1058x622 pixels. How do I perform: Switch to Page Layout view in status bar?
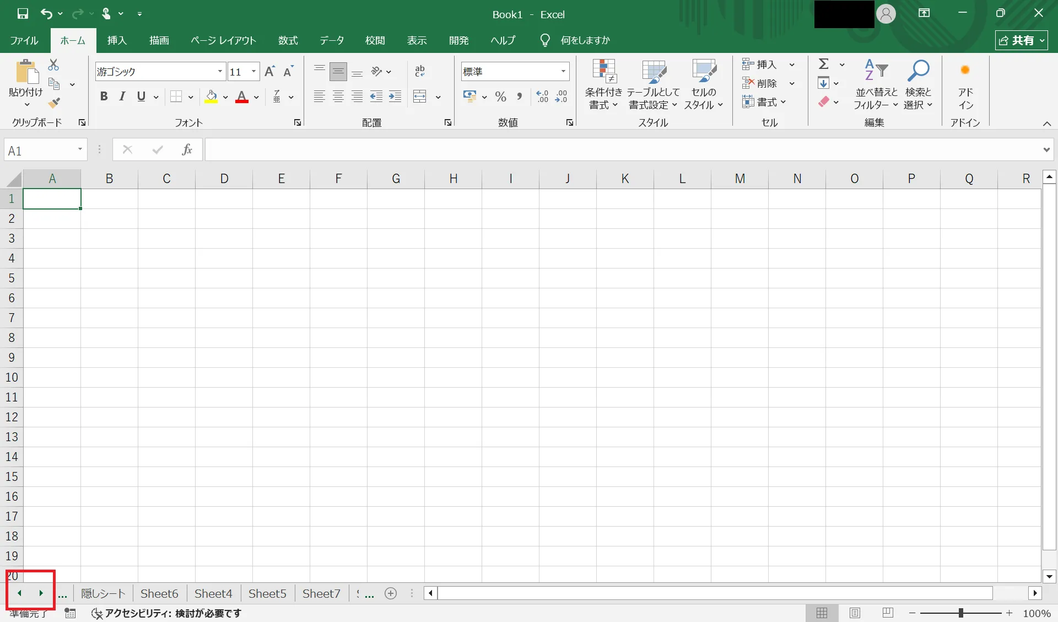click(855, 613)
